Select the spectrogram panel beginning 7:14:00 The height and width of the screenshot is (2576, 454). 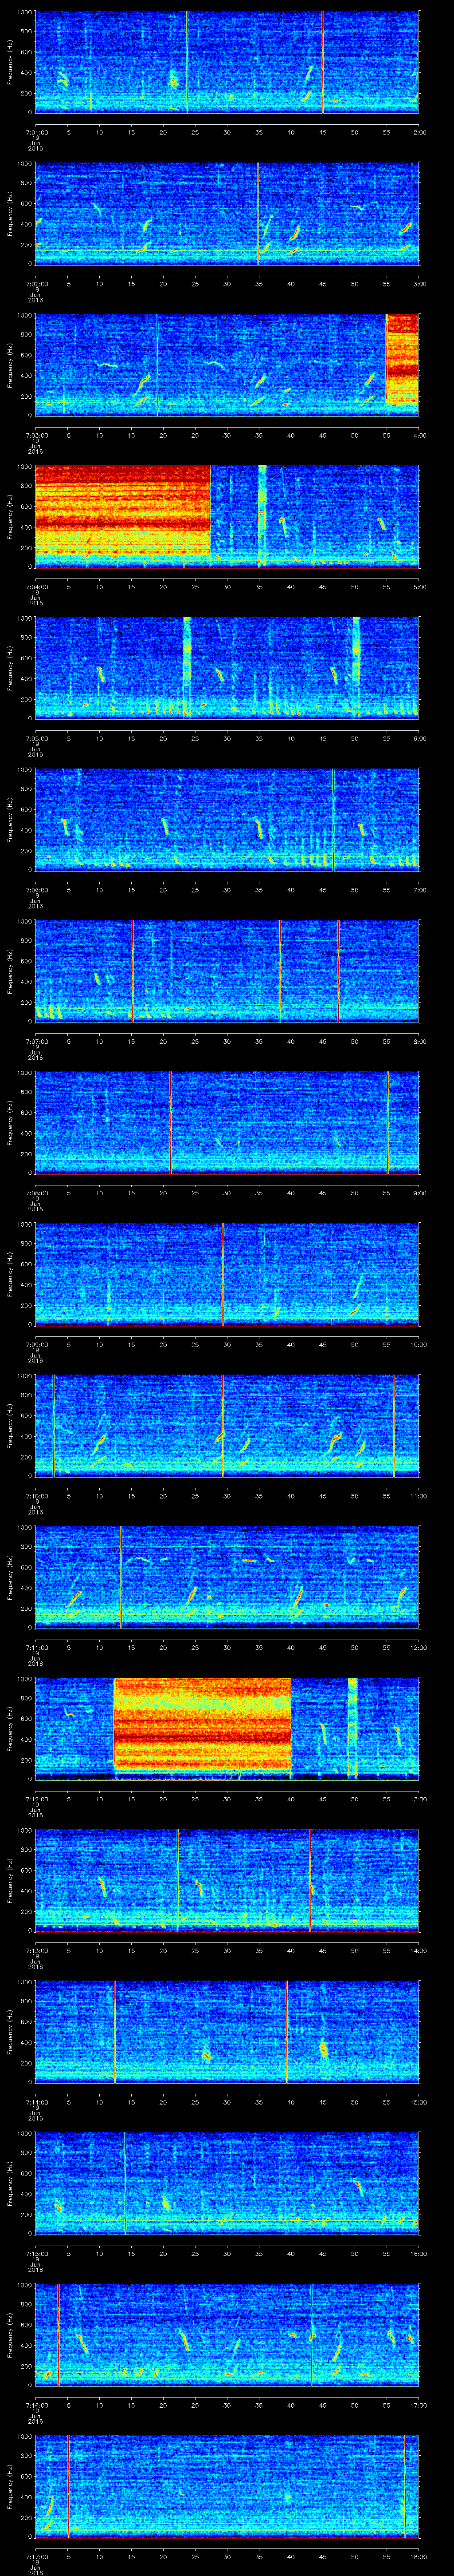click(227, 2032)
